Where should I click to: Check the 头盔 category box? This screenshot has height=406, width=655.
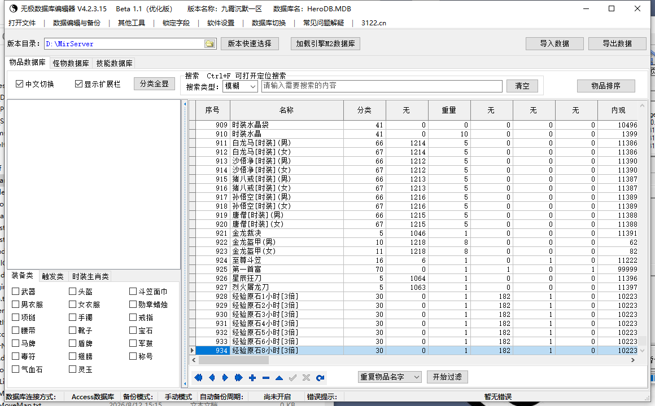click(73, 292)
